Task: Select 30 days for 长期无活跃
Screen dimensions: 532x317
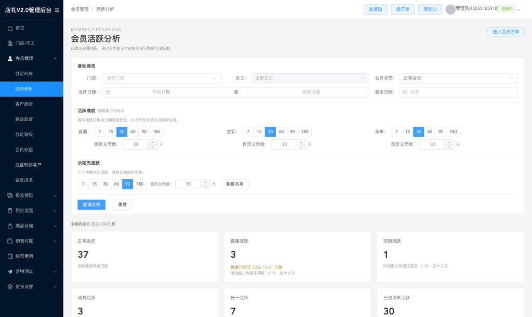Action: click(x=105, y=184)
